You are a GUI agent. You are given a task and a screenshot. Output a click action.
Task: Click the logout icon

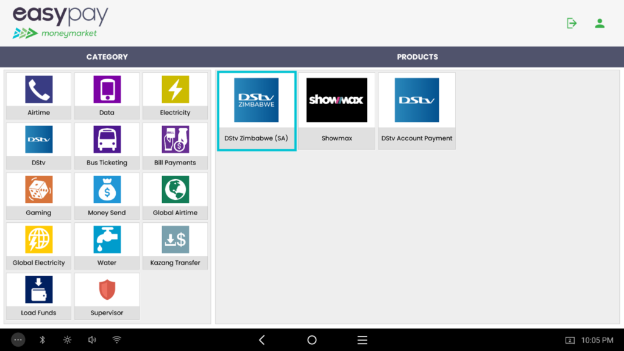572,23
